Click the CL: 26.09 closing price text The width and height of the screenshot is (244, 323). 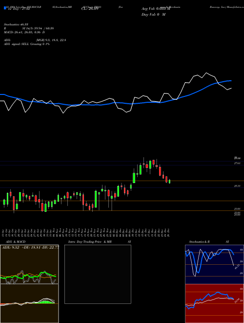(x=90, y=9)
